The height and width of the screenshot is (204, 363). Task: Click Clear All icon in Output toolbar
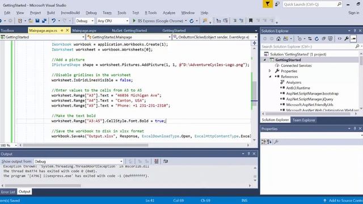[x=157, y=161]
